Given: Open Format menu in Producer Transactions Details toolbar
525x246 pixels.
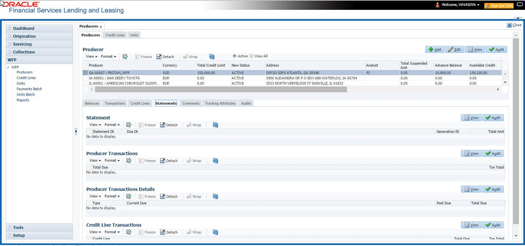Looking at the screenshot, I should pos(112,196).
